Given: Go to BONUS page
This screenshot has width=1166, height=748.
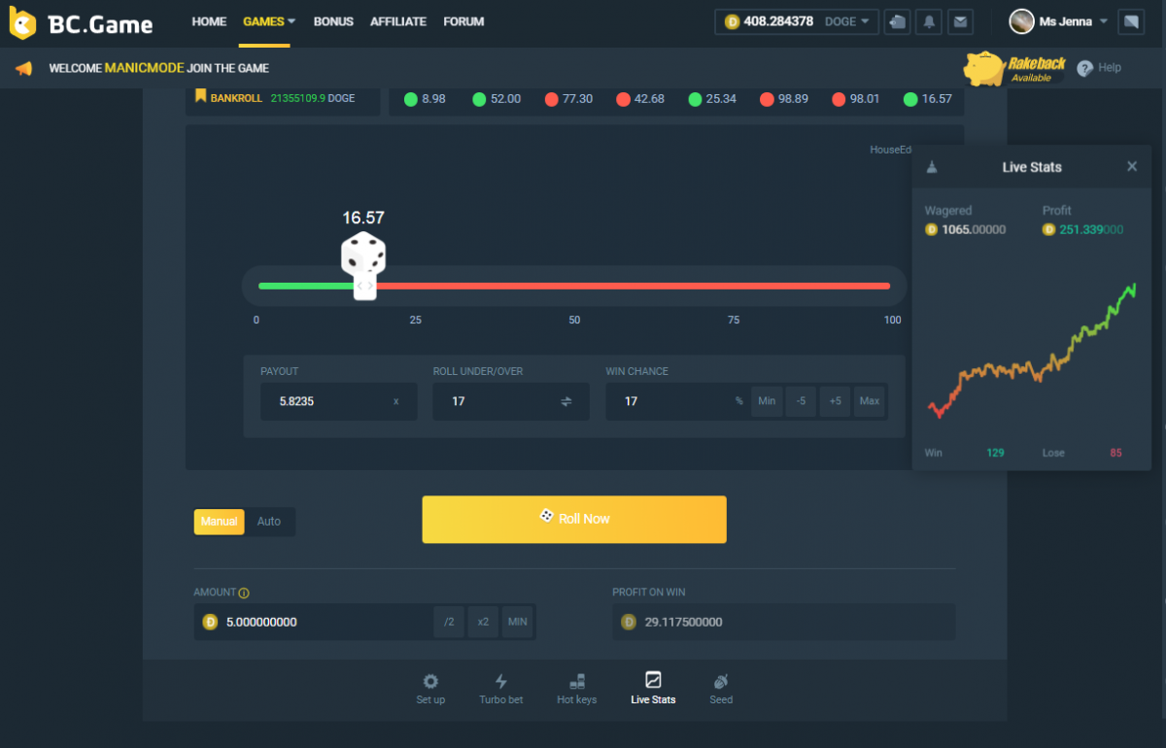Looking at the screenshot, I should click(x=333, y=21).
